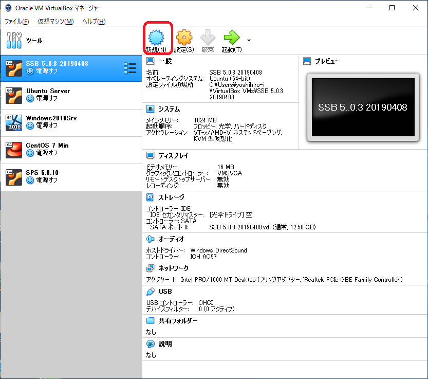428x379 pixels.
Task: Click the USB plug icon
Action: click(151, 292)
